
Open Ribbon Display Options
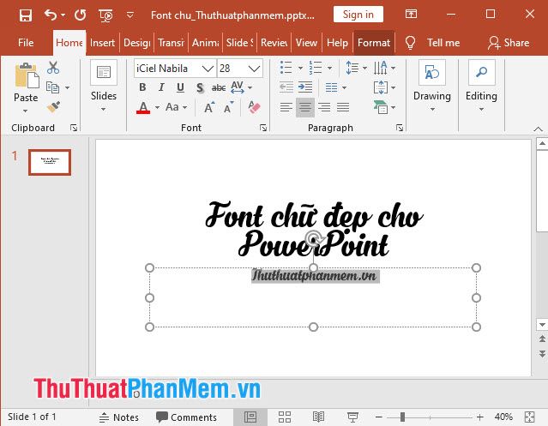411,14
